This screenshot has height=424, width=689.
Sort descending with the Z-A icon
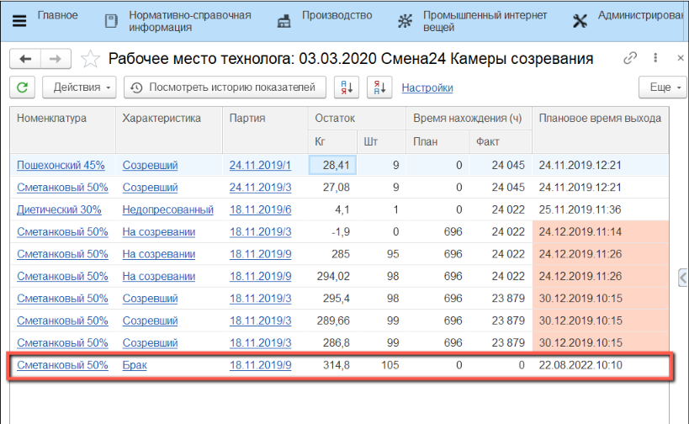click(380, 87)
